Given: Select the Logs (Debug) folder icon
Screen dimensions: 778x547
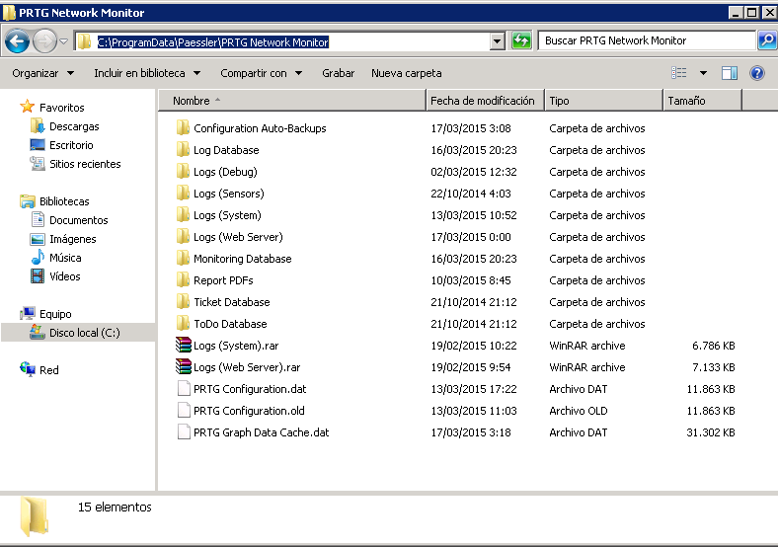Looking at the screenshot, I should [x=183, y=172].
